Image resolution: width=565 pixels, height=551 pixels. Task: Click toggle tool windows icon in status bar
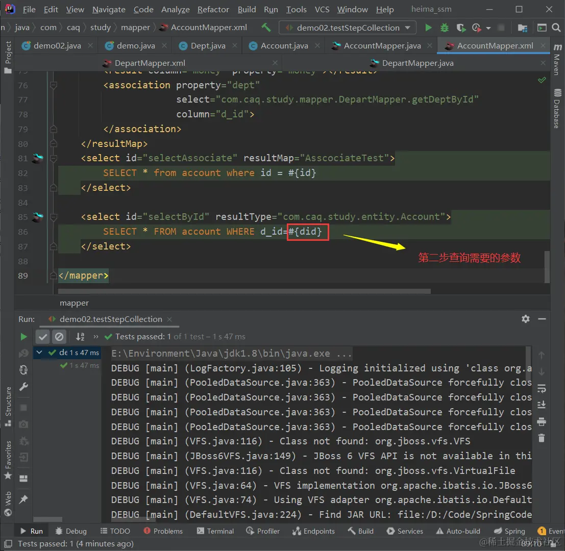point(8,543)
